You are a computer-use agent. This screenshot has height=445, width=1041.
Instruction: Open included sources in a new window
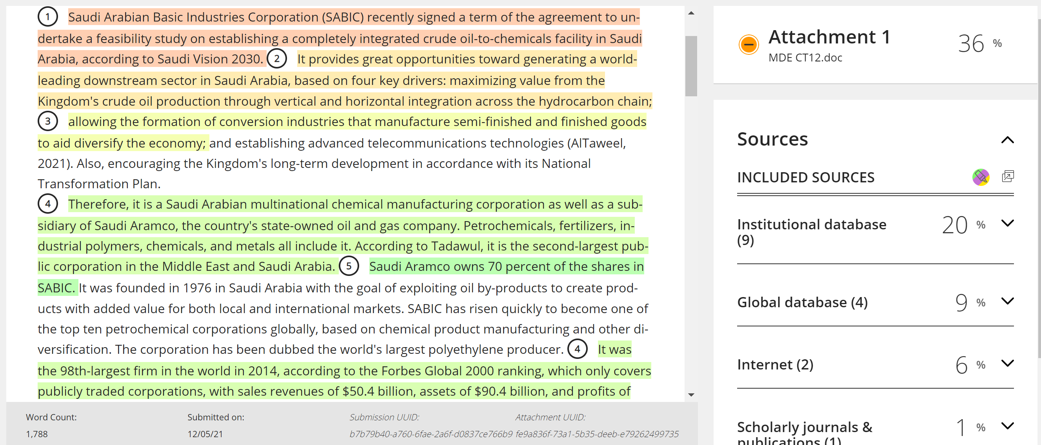[x=1008, y=177]
